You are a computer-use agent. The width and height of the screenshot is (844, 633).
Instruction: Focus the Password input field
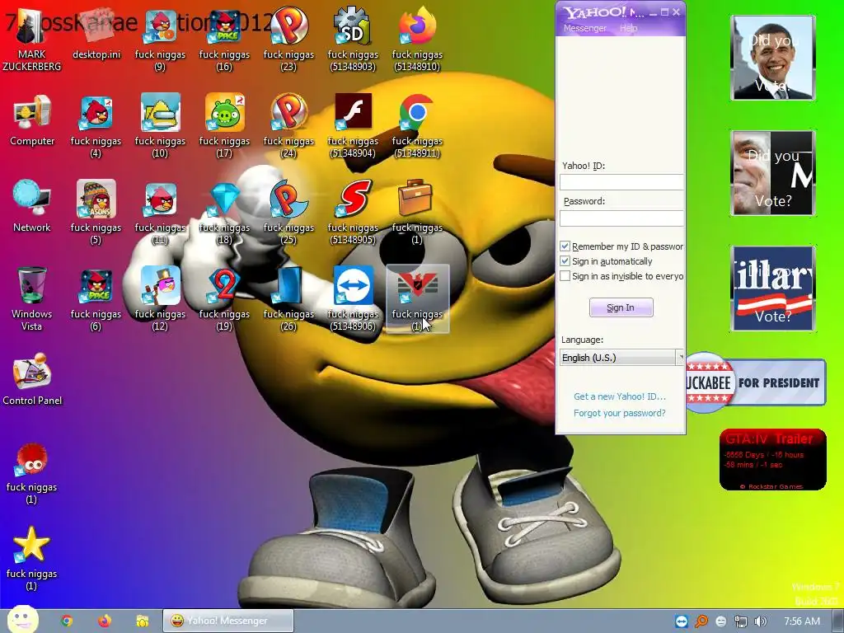click(621, 218)
